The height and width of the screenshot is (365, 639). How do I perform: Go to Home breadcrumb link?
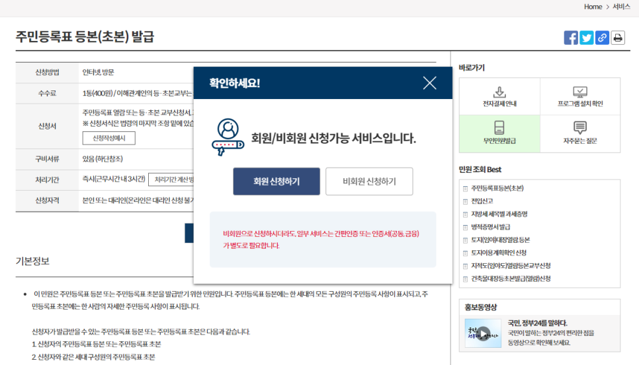(x=593, y=7)
